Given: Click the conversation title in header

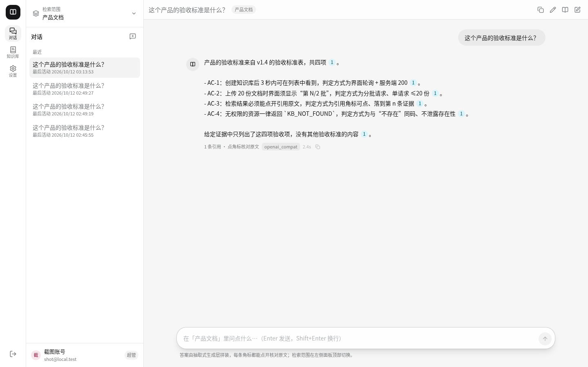Looking at the screenshot, I should pyautogui.click(x=187, y=10).
